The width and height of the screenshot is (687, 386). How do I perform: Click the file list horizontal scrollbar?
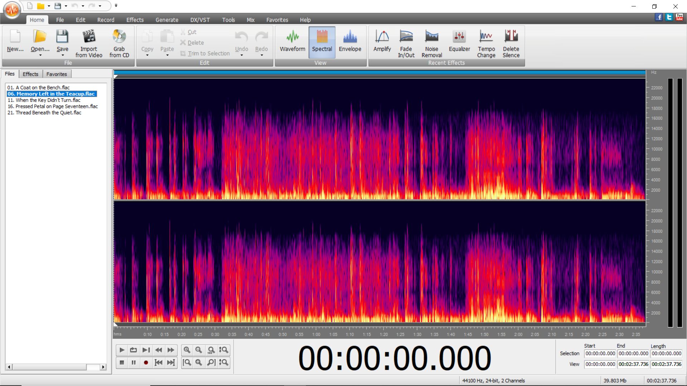[x=50, y=367]
